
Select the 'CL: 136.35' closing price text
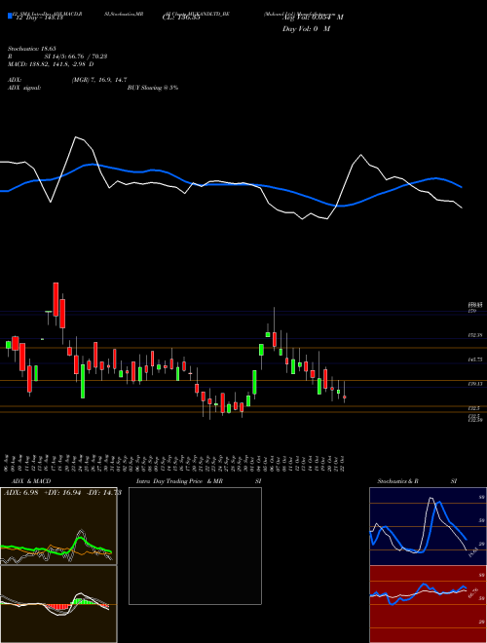(x=181, y=18)
